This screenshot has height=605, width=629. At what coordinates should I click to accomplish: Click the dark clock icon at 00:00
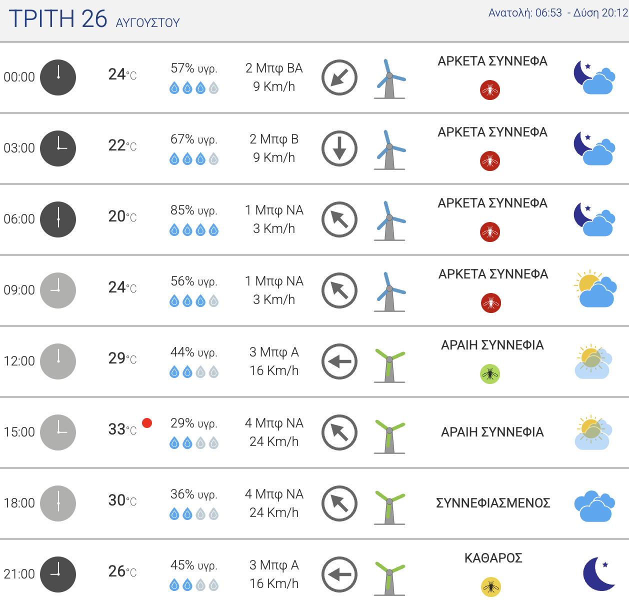pyautogui.click(x=58, y=77)
